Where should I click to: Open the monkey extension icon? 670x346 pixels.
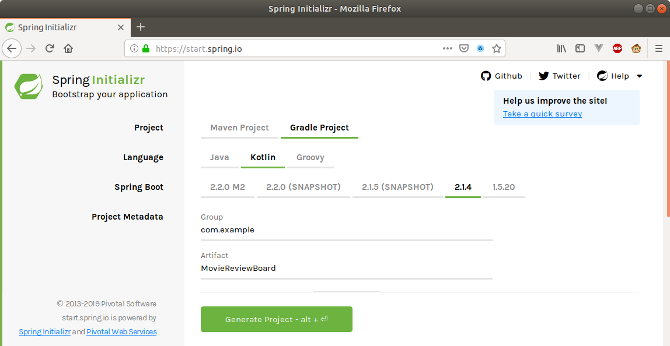point(636,48)
